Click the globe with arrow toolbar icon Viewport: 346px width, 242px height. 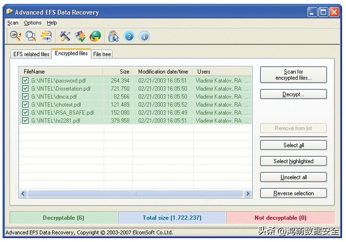[95, 36]
